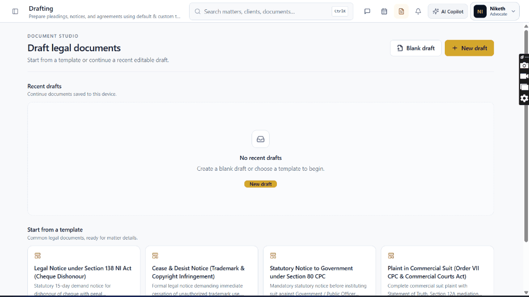Click template icon on Legal Notice card

coord(37,256)
